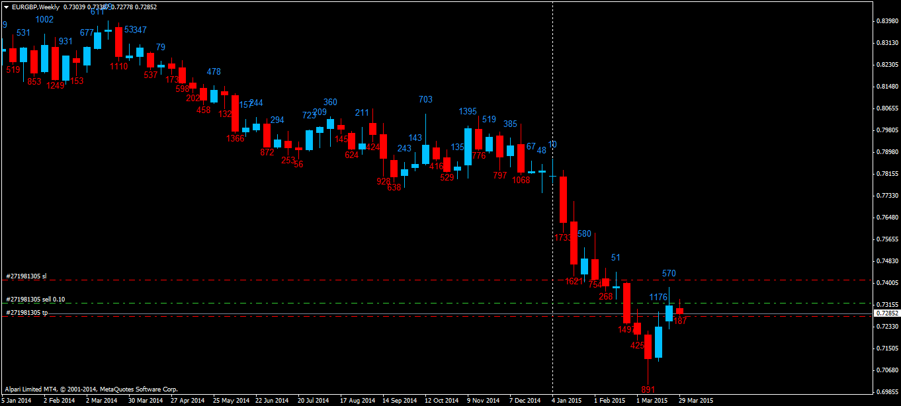Viewport: 901px width, 406px height.
Task: Select the #271981305 sell 0.10 order label
Action: pyautogui.click(x=35, y=300)
